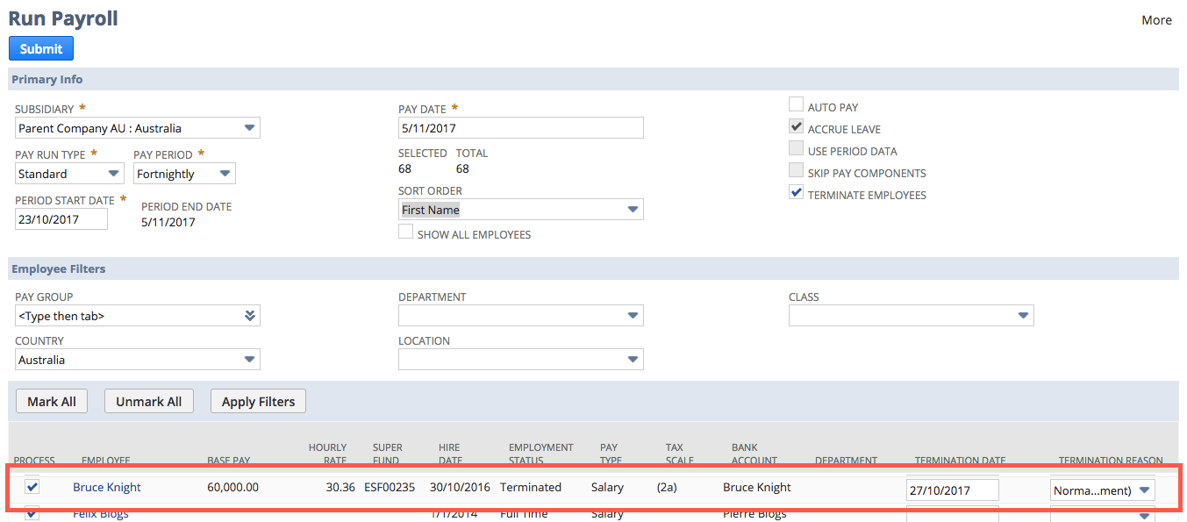
Task: Open the Sort Order dropdown
Action: 632,209
